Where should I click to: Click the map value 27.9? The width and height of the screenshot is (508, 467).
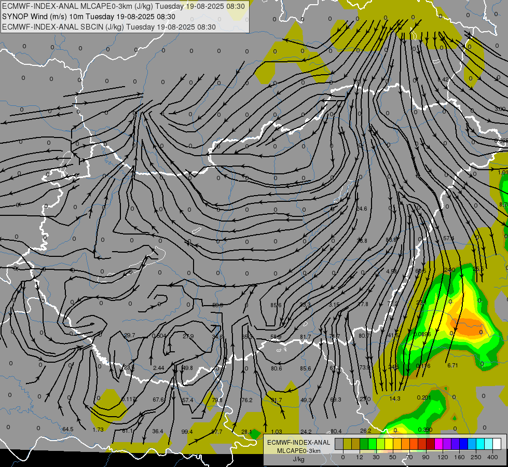coord(188,336)
